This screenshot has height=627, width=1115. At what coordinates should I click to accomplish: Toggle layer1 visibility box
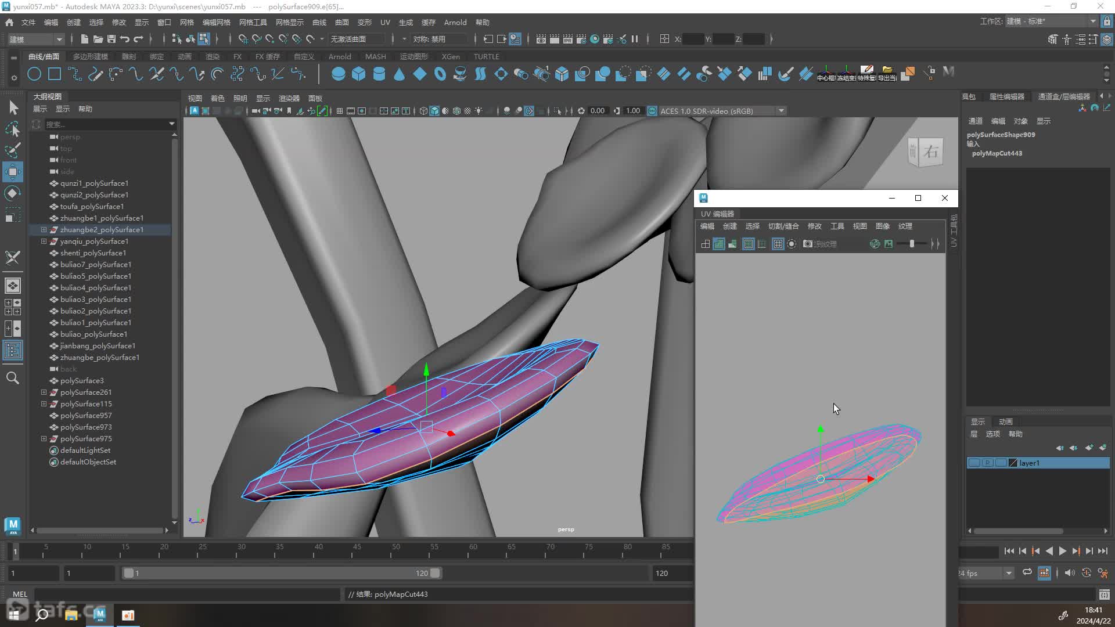pyautogui.click(x=974, y=463)
